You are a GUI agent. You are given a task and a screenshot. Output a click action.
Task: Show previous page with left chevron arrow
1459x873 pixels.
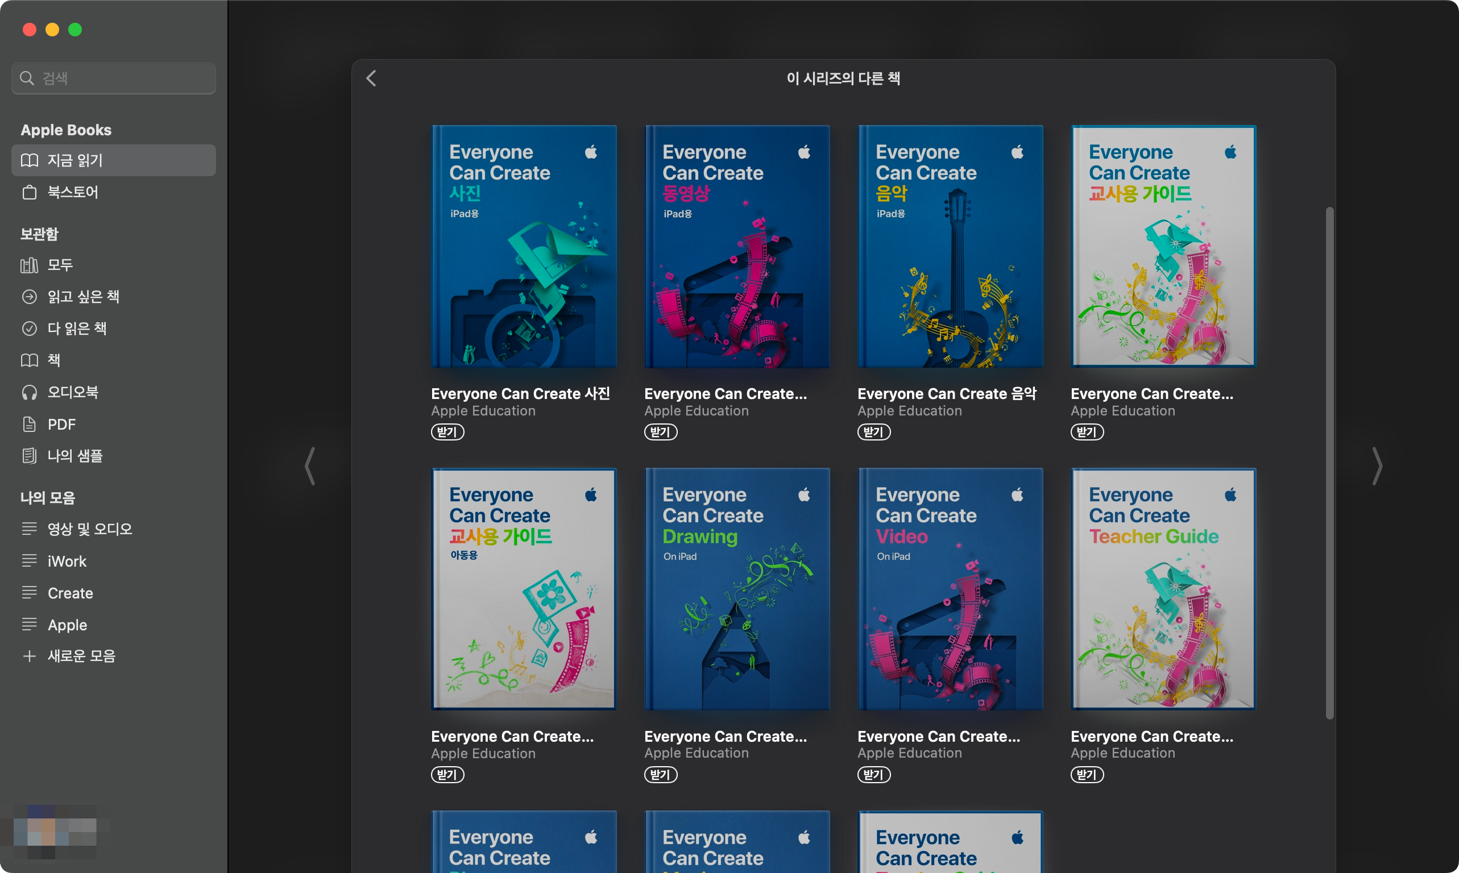310,466
